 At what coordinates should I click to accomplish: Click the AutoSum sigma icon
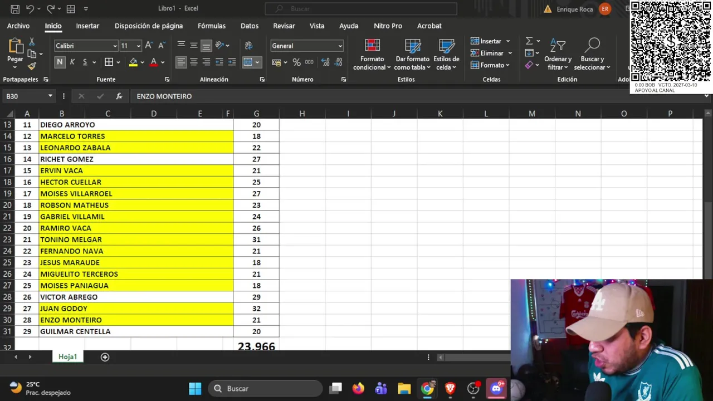pos(529,41)
